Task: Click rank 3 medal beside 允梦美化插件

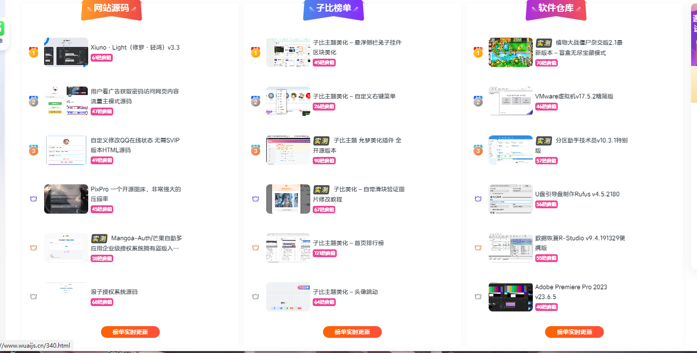Action: [x=255, y=150]
